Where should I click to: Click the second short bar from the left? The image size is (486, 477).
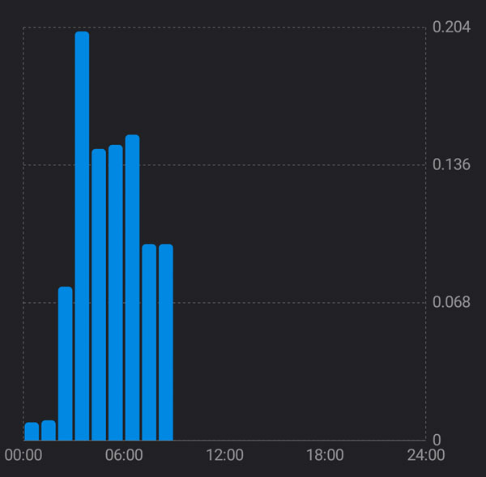coord(49,430)
